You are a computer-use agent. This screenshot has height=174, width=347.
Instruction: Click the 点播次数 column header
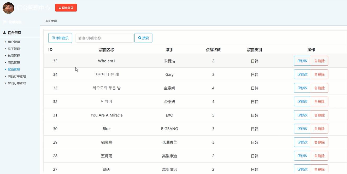coord(213,50)
